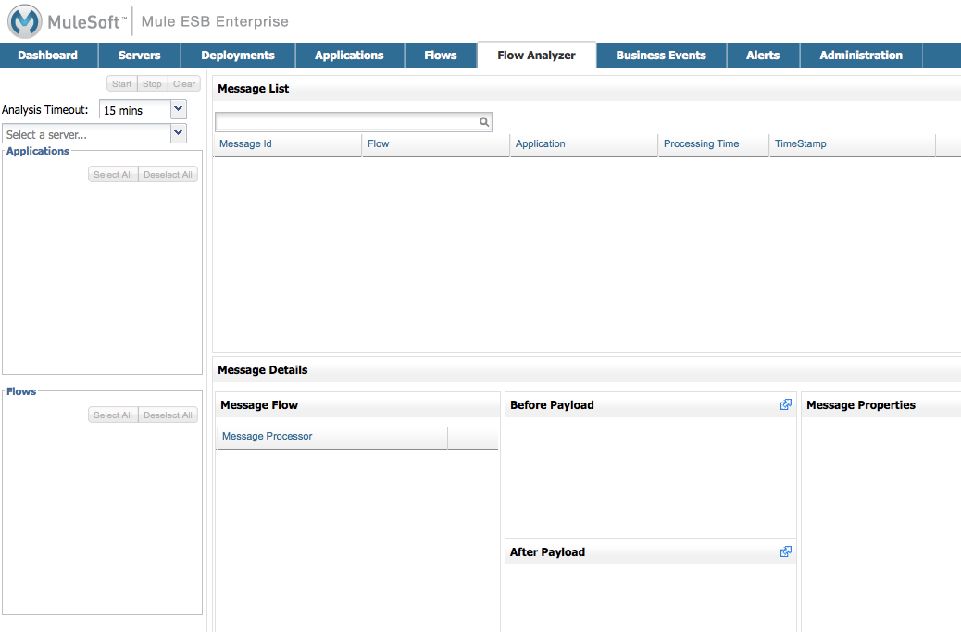Click the search magnifier icon in Message List
Image resolution: width=961 pixels, height=632 pixels.
483,122
